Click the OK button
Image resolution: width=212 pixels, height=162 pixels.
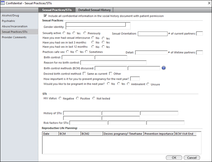[174, 158]
